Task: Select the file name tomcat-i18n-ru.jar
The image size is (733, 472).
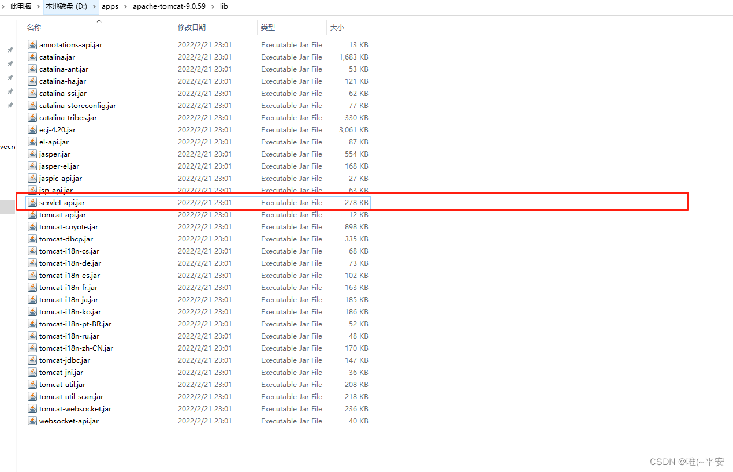Action: point(69,336)
